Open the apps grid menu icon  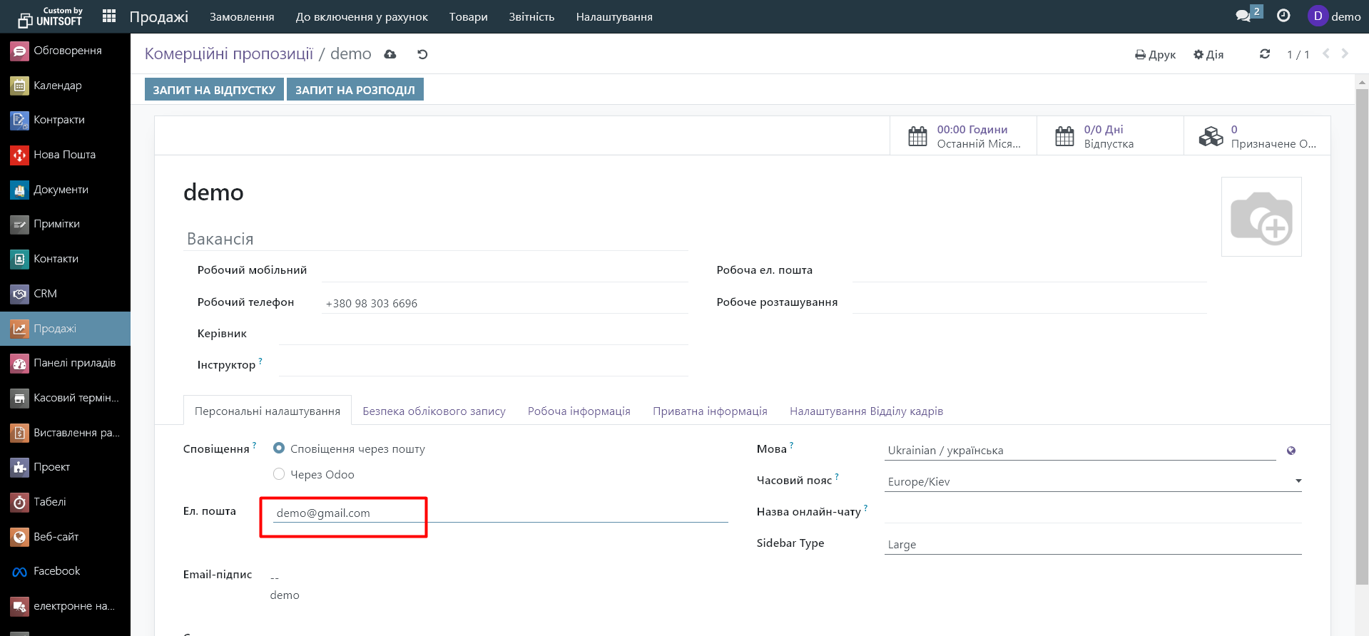coord(109,16)
